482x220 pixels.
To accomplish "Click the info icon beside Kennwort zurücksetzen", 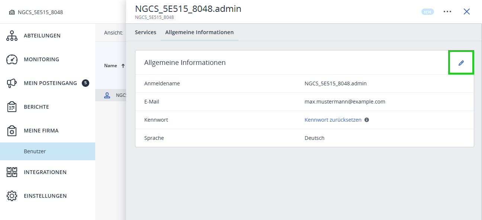I will pyautogui.click(x=367, y=119).
